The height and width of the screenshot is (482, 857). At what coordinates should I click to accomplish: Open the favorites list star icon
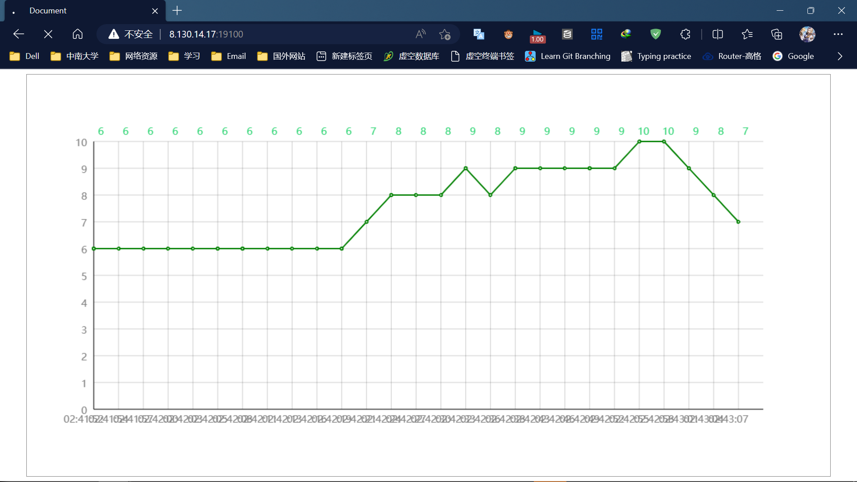click(x=747, y=34)
